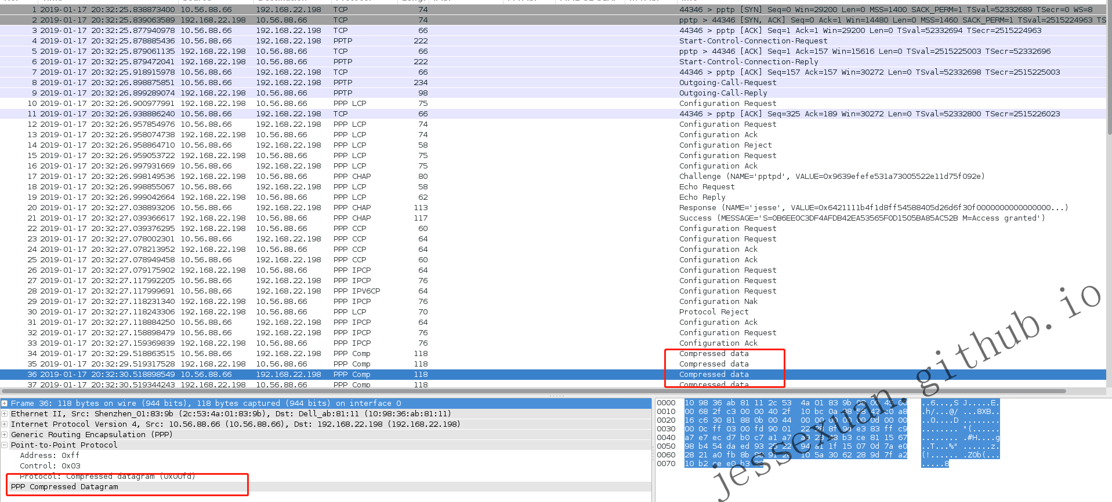Click the Frame 36 summary line text
1112x502 pixels.
pos(206,404)
